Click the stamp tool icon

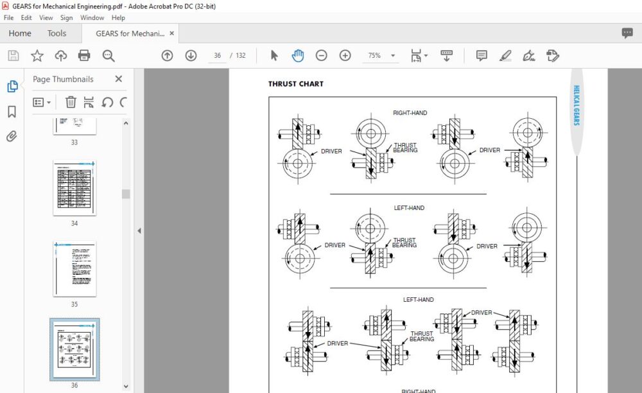553,56
